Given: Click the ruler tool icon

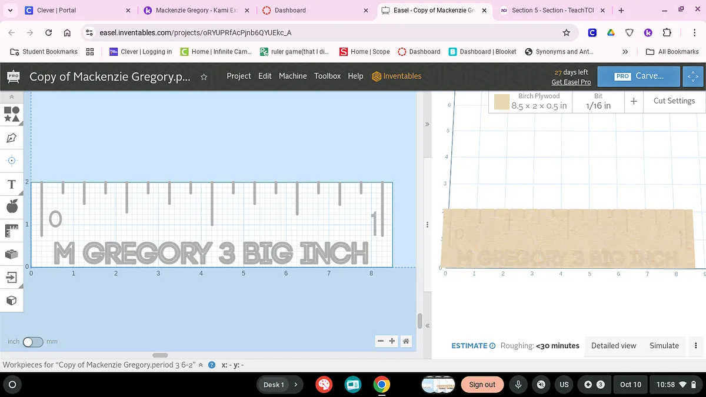Looking at the screenshot, I should (x=12, y=231).
